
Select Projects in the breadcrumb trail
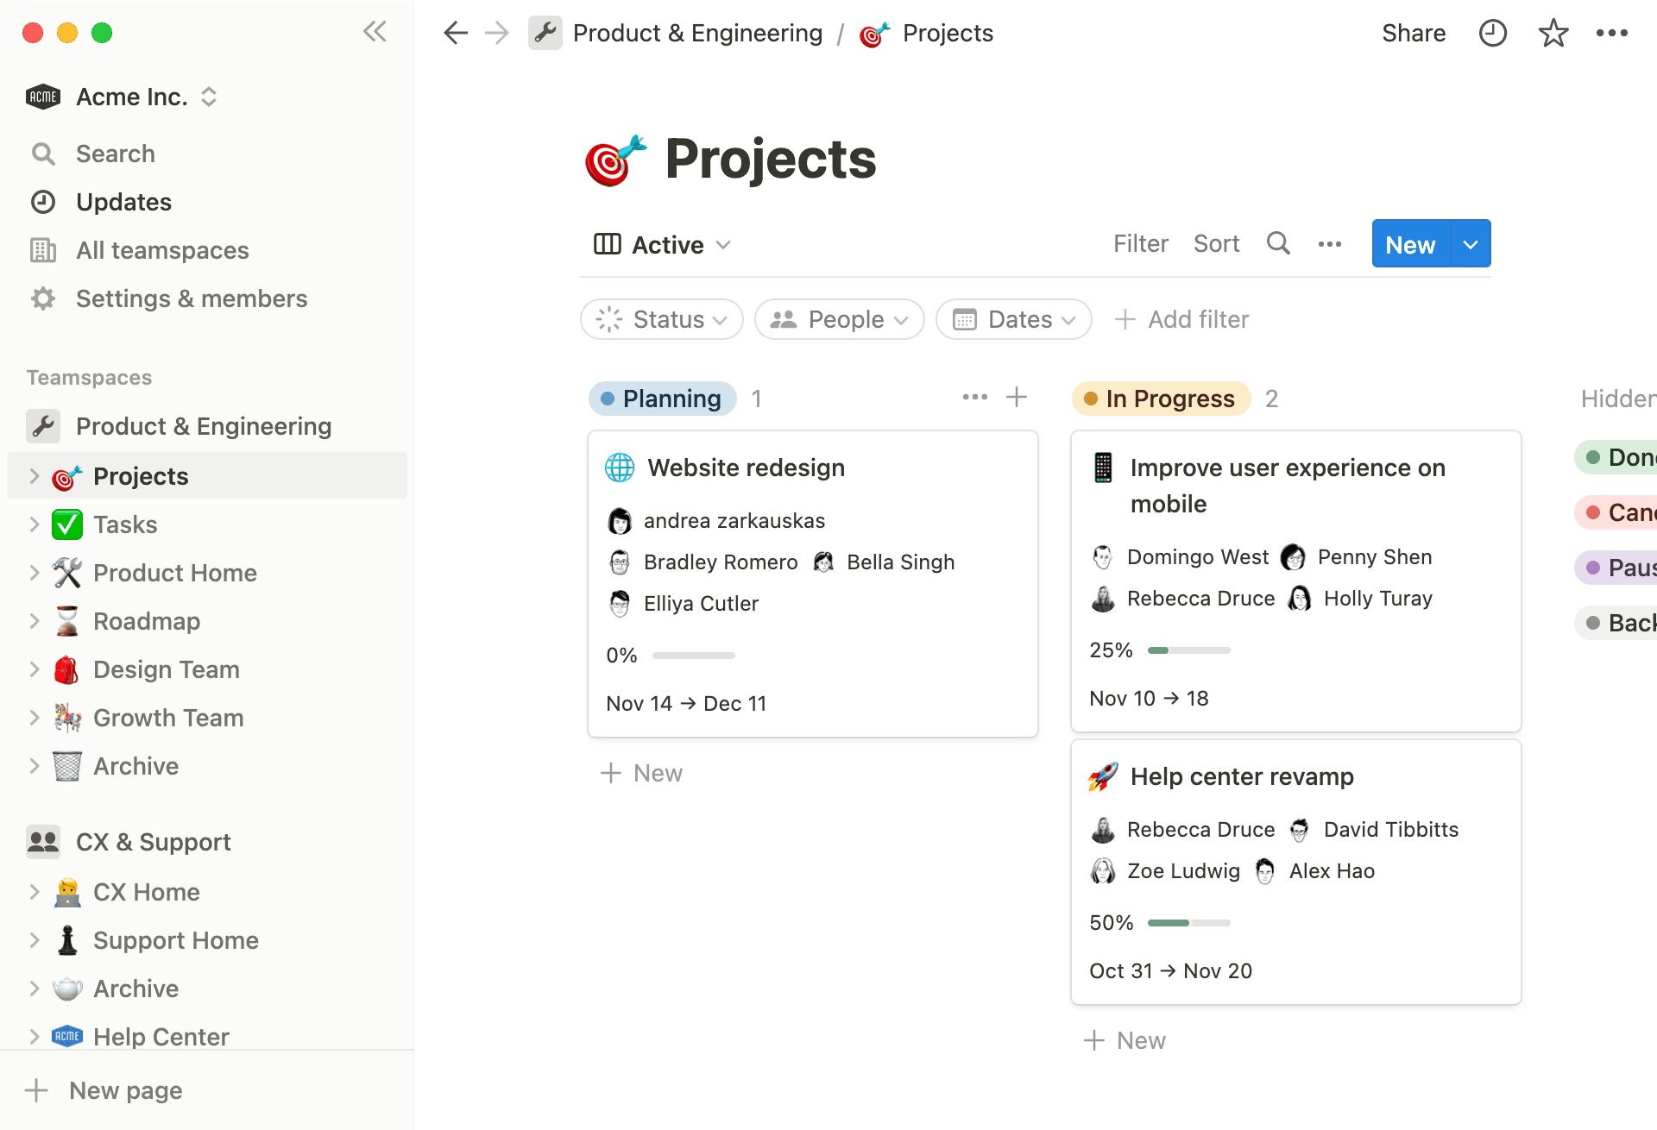pos(948,32)
